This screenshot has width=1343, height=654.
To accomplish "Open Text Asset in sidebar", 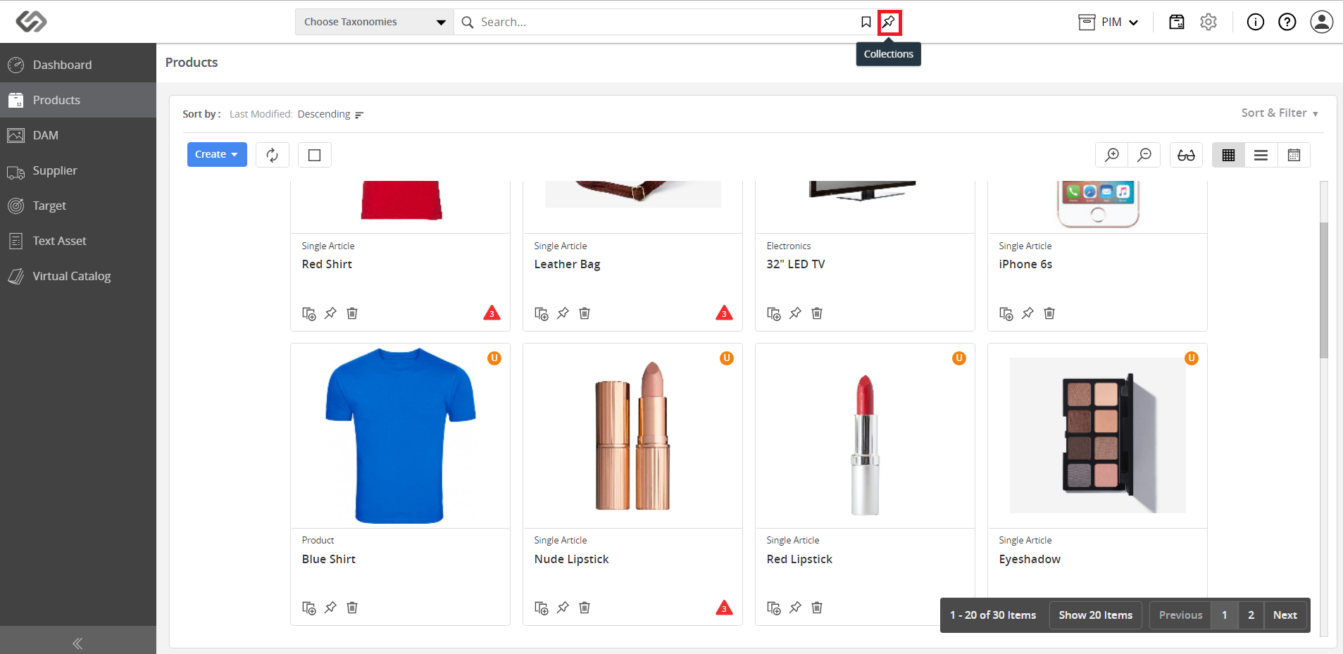I will pyautogui.click(x=78, y=241).
